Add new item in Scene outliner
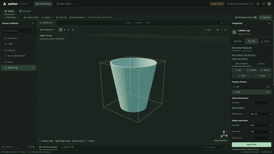 tap(33, 23)
